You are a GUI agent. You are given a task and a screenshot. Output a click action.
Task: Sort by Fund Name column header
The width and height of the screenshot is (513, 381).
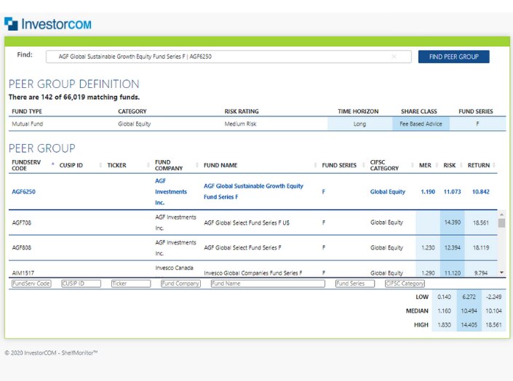(220, 165)
